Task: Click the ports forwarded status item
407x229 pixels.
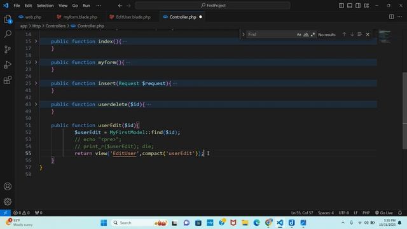Action: tap(38, 212)
